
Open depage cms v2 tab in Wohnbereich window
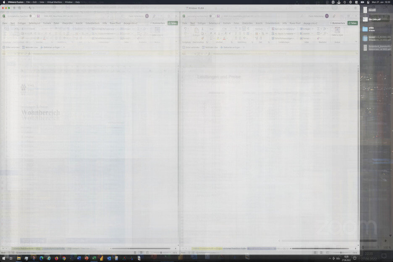coord(131,24)
